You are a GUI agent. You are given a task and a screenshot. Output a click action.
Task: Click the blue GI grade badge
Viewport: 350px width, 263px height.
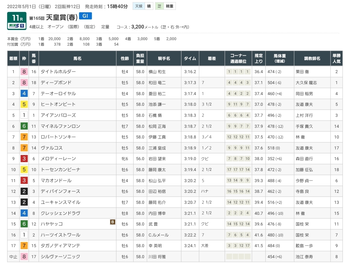pos(85,16)
